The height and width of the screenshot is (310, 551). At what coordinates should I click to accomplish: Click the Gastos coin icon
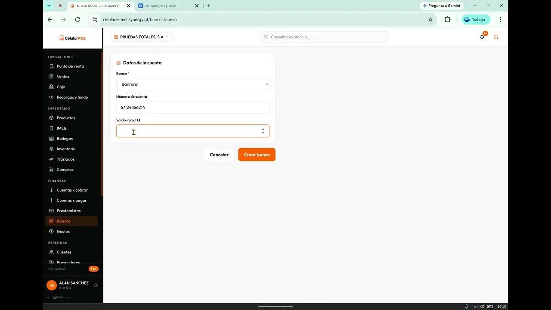click(x=51, y=232)
